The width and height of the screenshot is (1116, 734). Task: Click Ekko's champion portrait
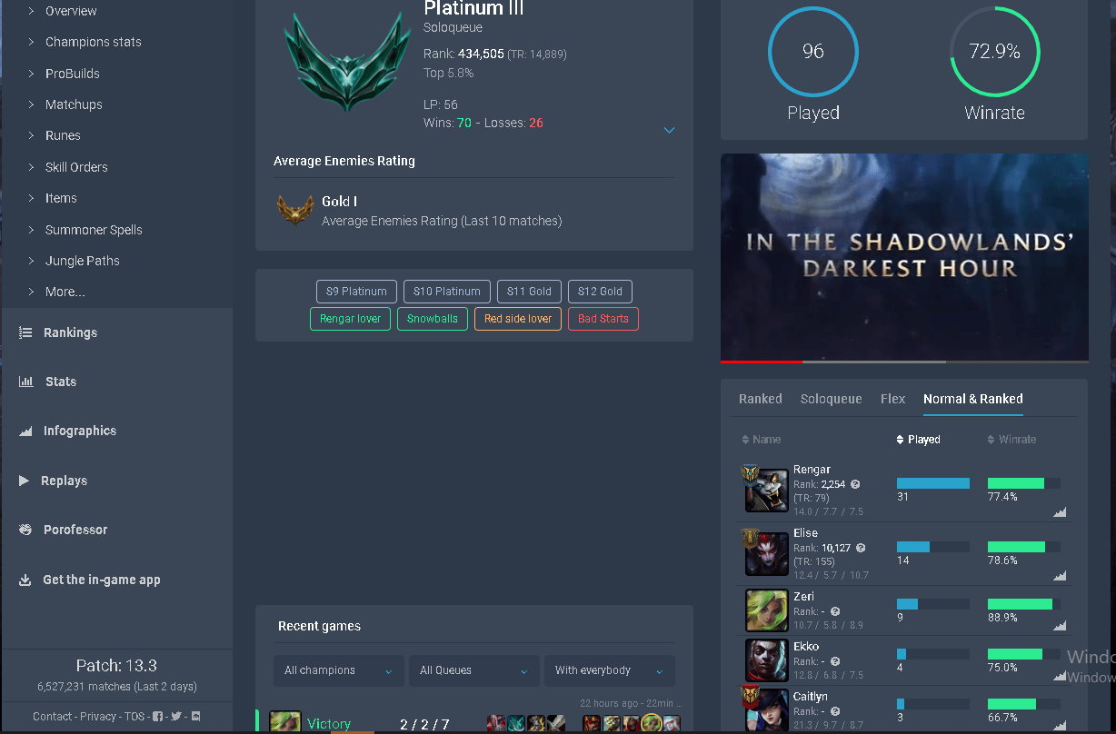coord(767,660)
